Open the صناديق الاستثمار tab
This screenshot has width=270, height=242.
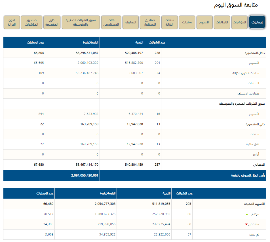[x=150, y=22]
